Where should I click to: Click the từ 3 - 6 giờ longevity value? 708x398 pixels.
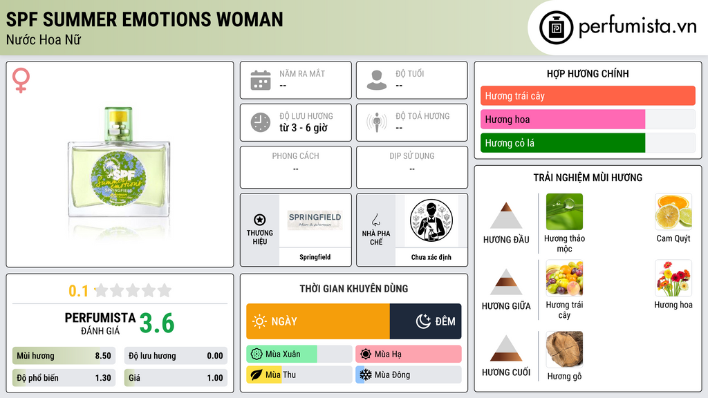point(303,128)
